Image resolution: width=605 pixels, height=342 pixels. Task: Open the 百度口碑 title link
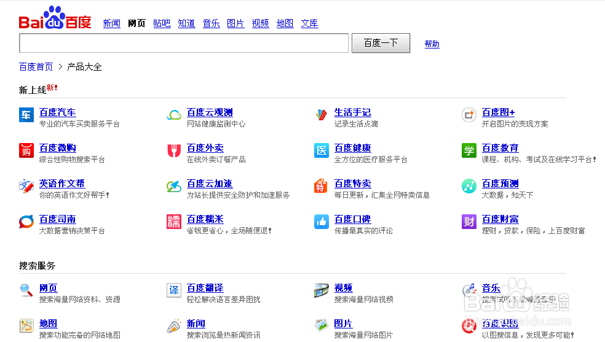352,219
